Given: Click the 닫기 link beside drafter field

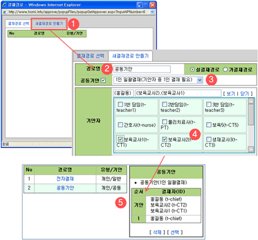Looking at the screenshot, I should click(x=244, y=94).
